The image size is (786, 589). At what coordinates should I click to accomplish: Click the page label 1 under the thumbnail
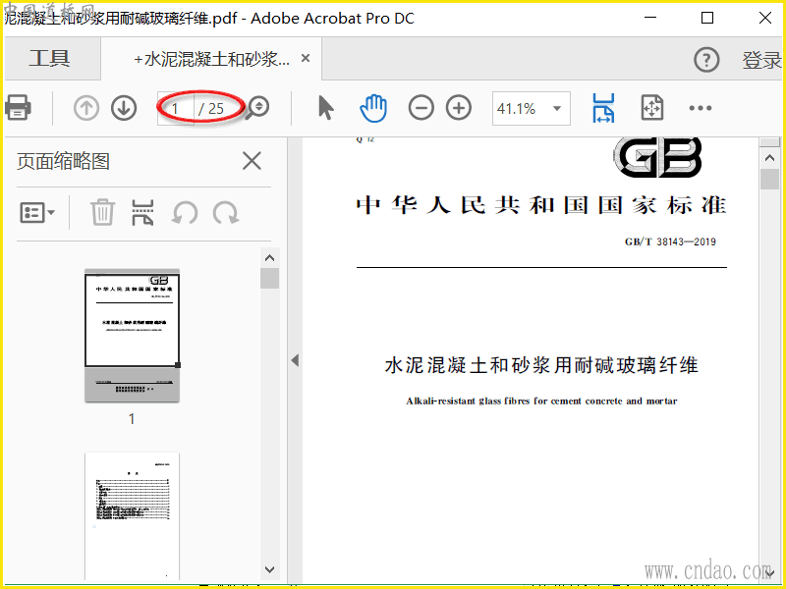click(x=132, y=419)
